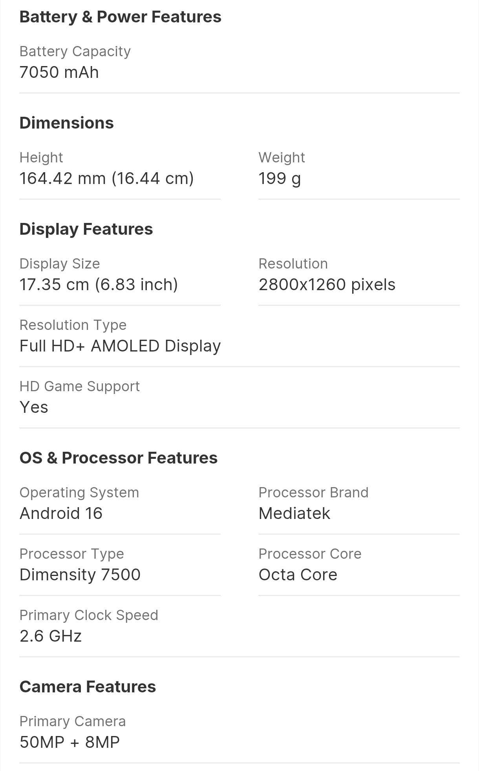
Task: Click the Primary Camera label
Action: (73, 721)
